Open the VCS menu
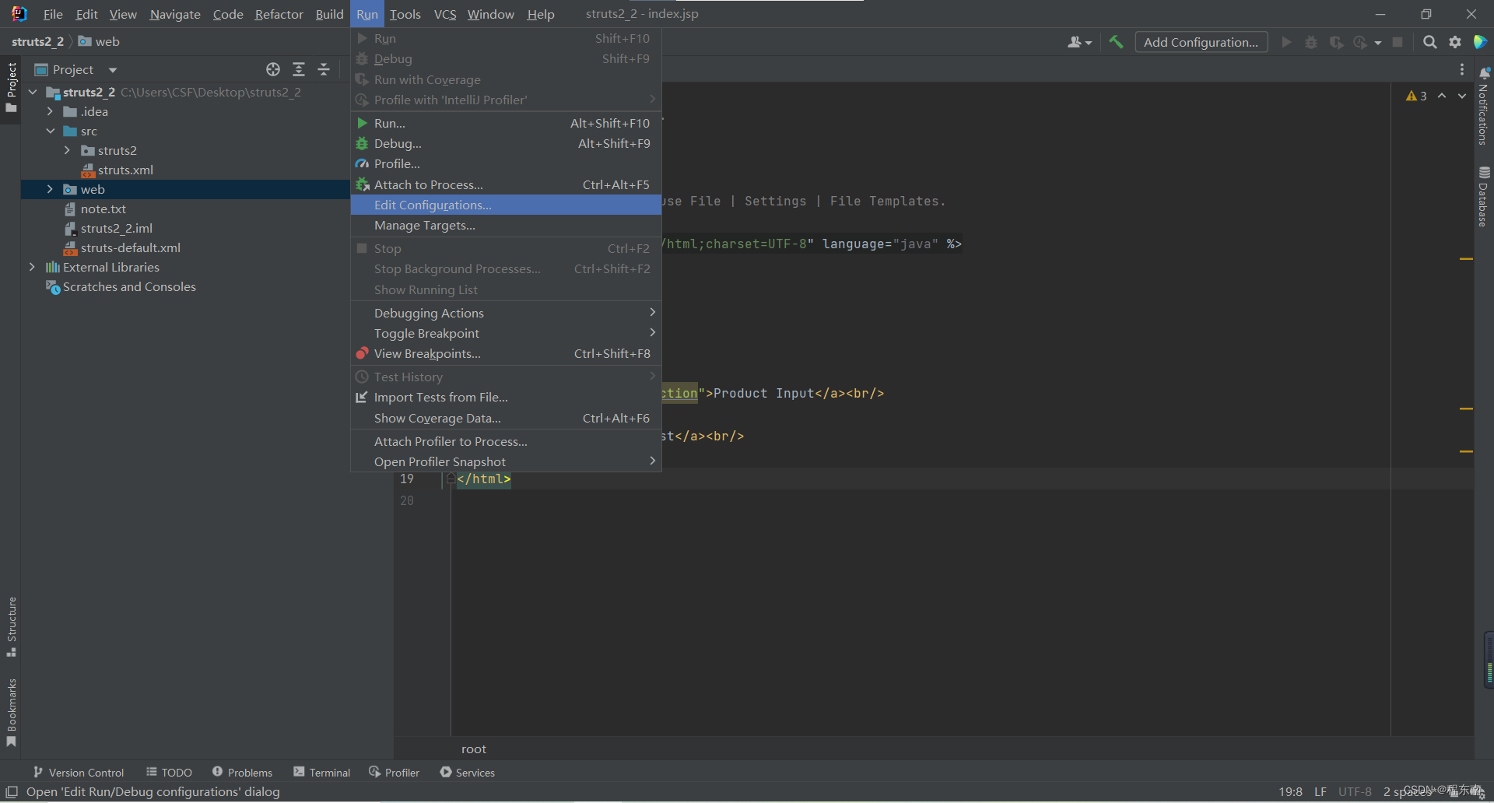 click(x=445, y=14)
